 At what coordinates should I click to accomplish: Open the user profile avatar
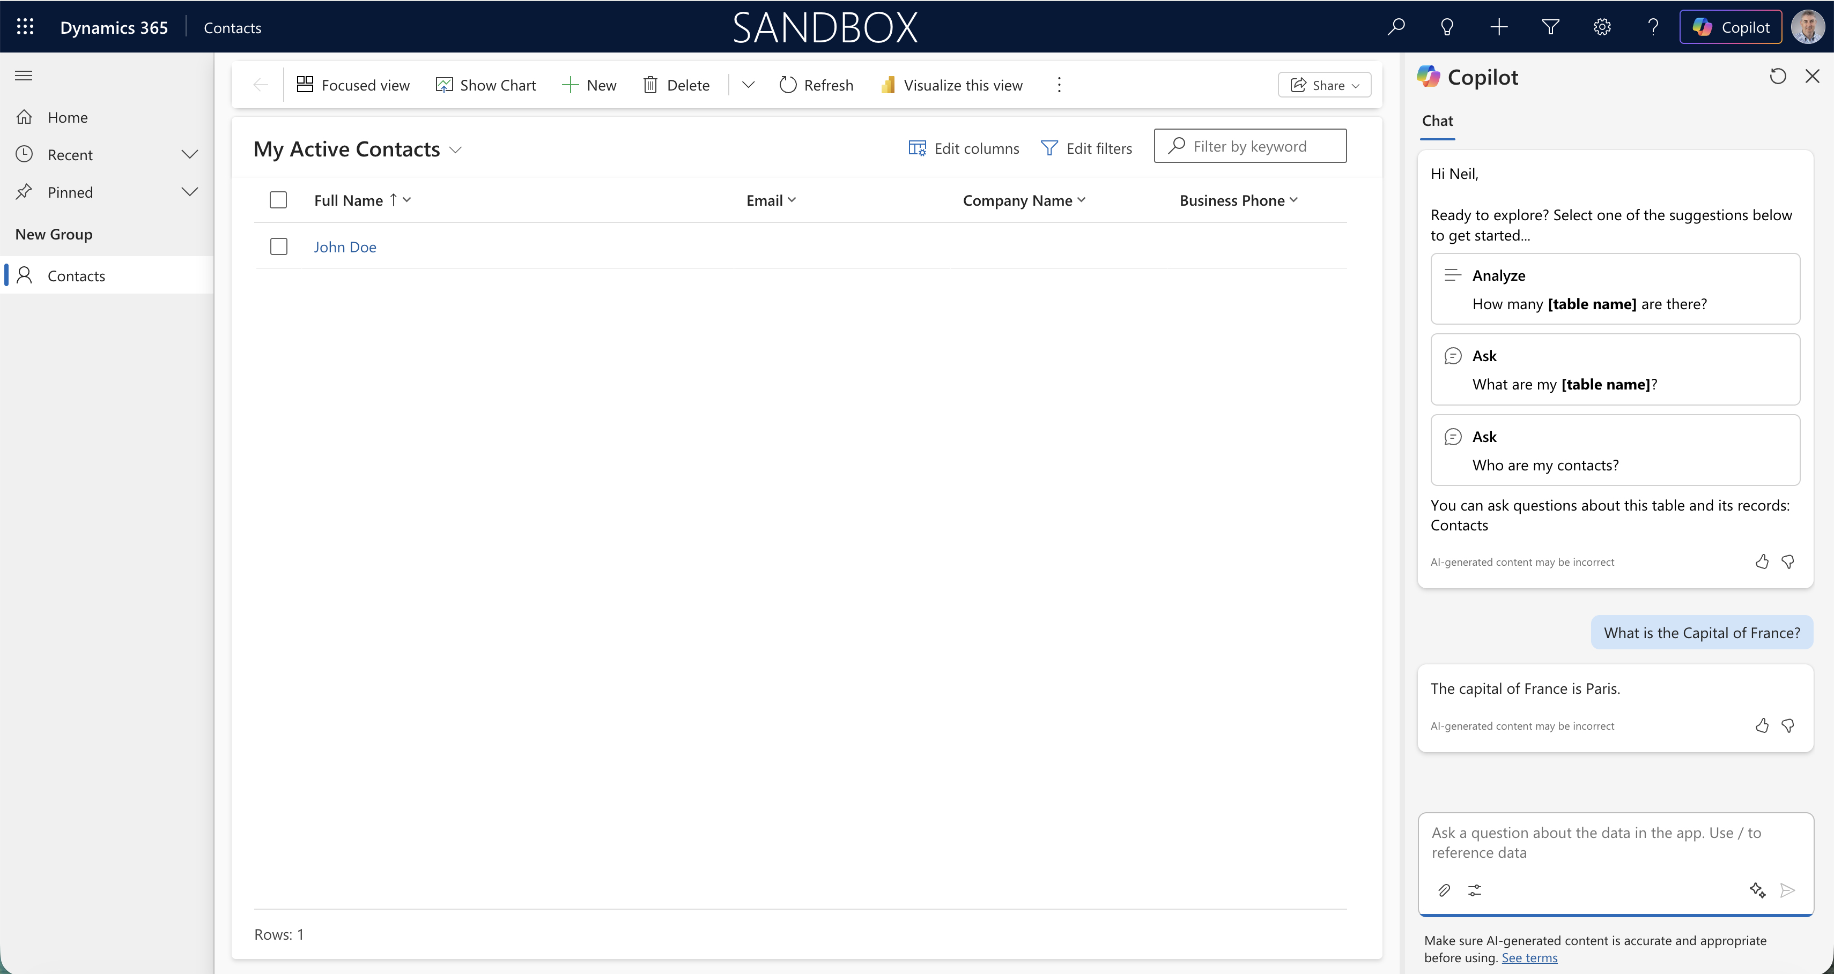[1808, 27]
